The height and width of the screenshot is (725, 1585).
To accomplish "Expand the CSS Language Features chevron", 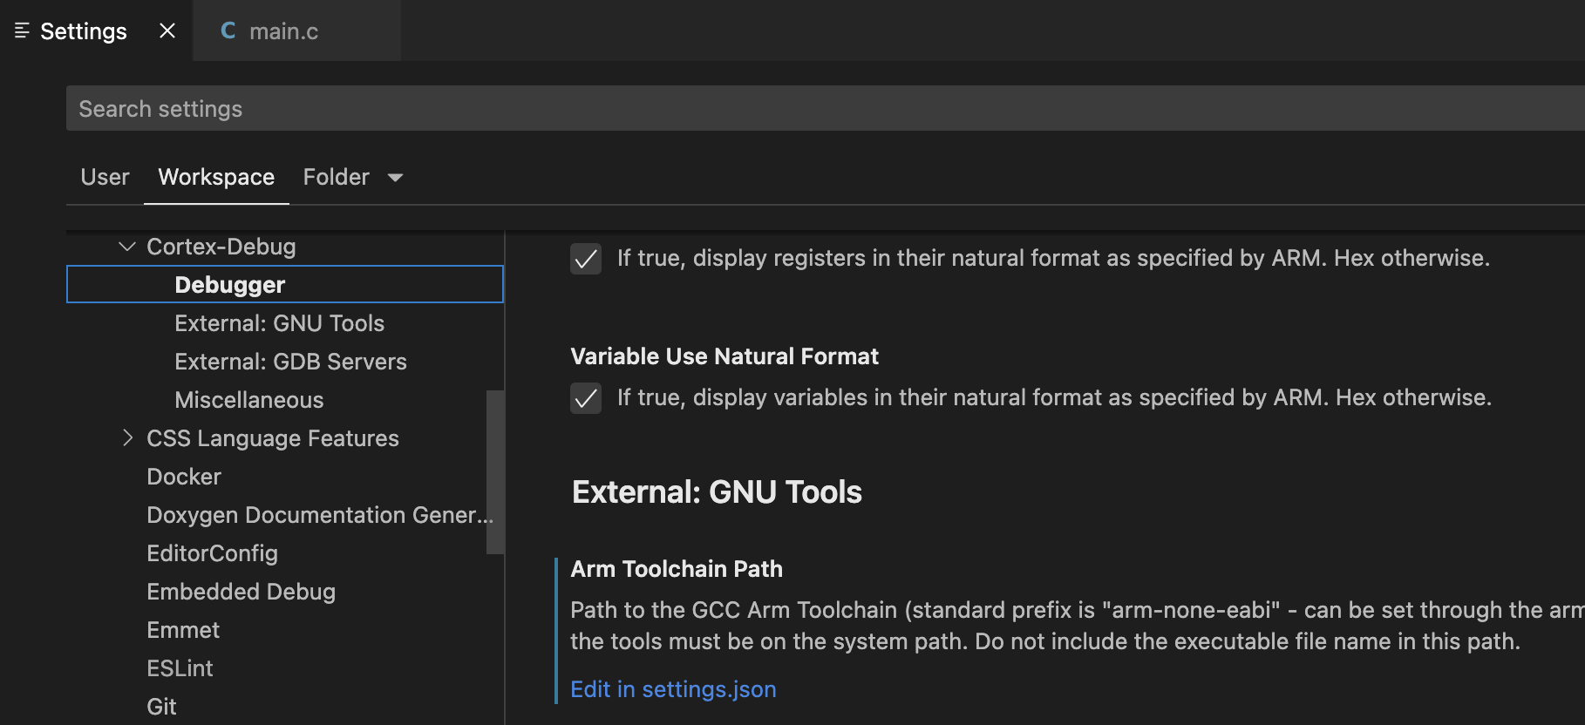I will [127, 438].
